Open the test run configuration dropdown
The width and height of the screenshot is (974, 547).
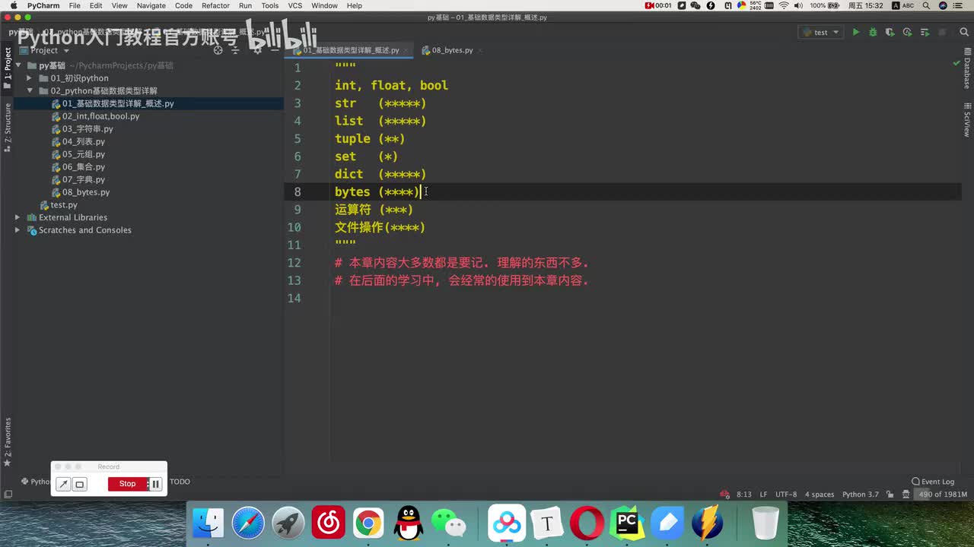coord(820,33)
